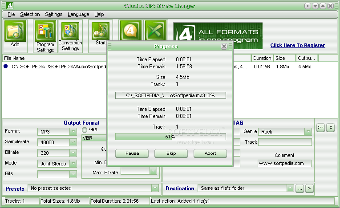
Task: Expand the Samplerate 48000 dropdown
Action: 73,142
